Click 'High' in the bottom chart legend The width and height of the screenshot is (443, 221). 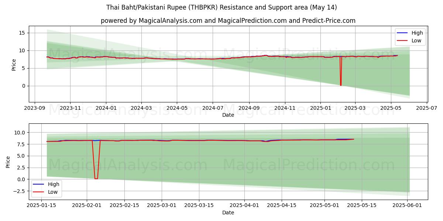(54, 184)
